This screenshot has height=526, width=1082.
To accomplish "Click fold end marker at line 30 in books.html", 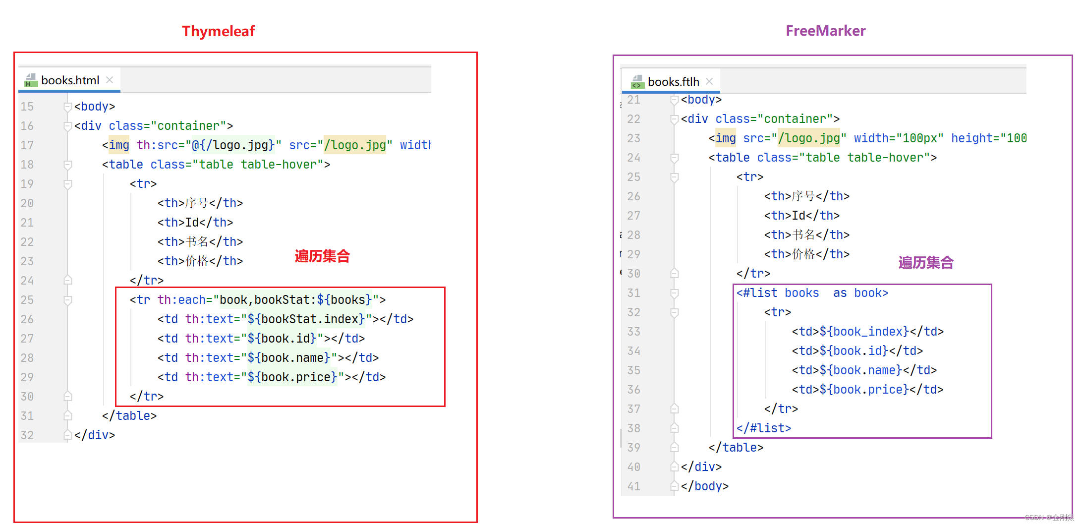I will 68,397.
